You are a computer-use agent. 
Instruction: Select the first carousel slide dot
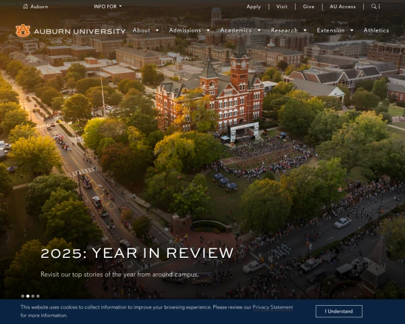point(22,296)
